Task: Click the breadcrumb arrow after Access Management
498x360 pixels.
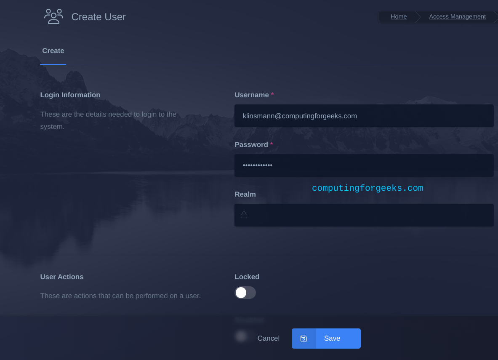Action: tap(495, 16)
